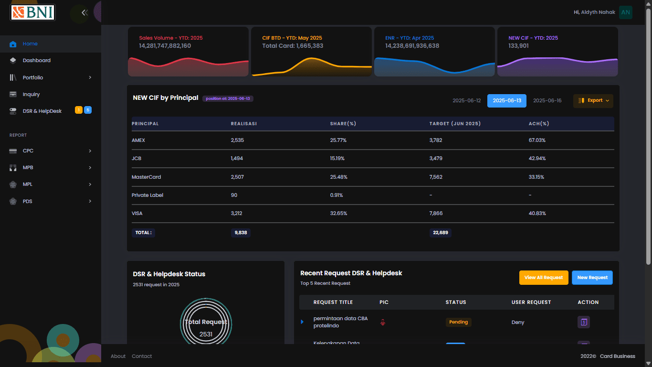Viewport: 652px width, 367px height.
Task: Click the Export file icon
Action: 581,101
